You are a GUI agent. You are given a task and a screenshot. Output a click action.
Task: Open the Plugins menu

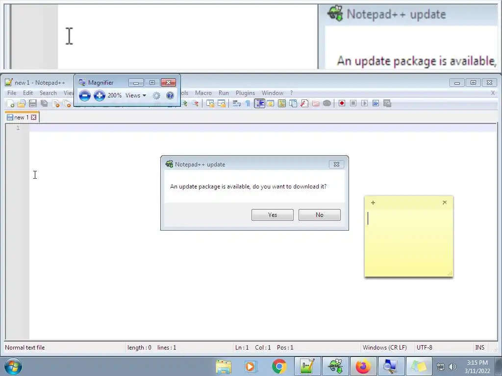pos(245,93)
